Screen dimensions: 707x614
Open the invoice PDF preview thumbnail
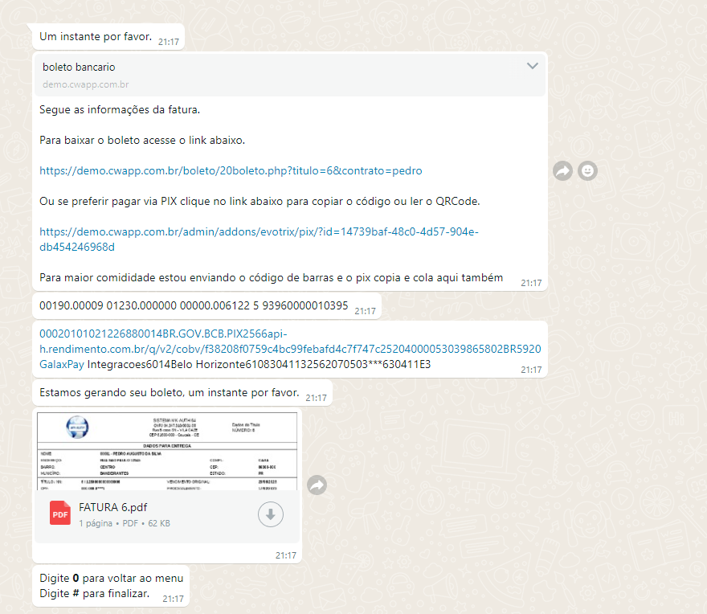point(166,449)
